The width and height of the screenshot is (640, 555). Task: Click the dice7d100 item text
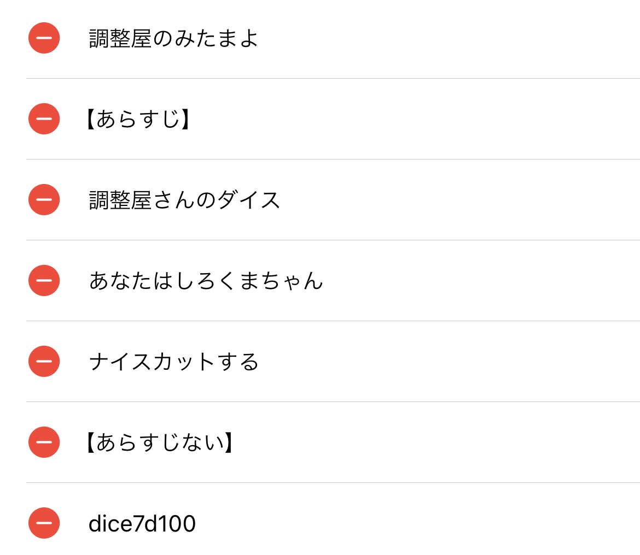tap(142, 524)
